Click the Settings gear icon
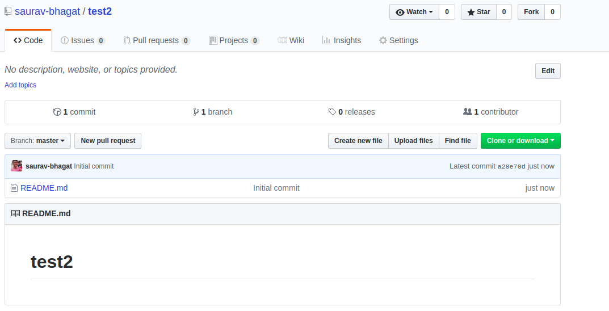Image resolution: width=609 pixels, height=311 pixels. 383,40
